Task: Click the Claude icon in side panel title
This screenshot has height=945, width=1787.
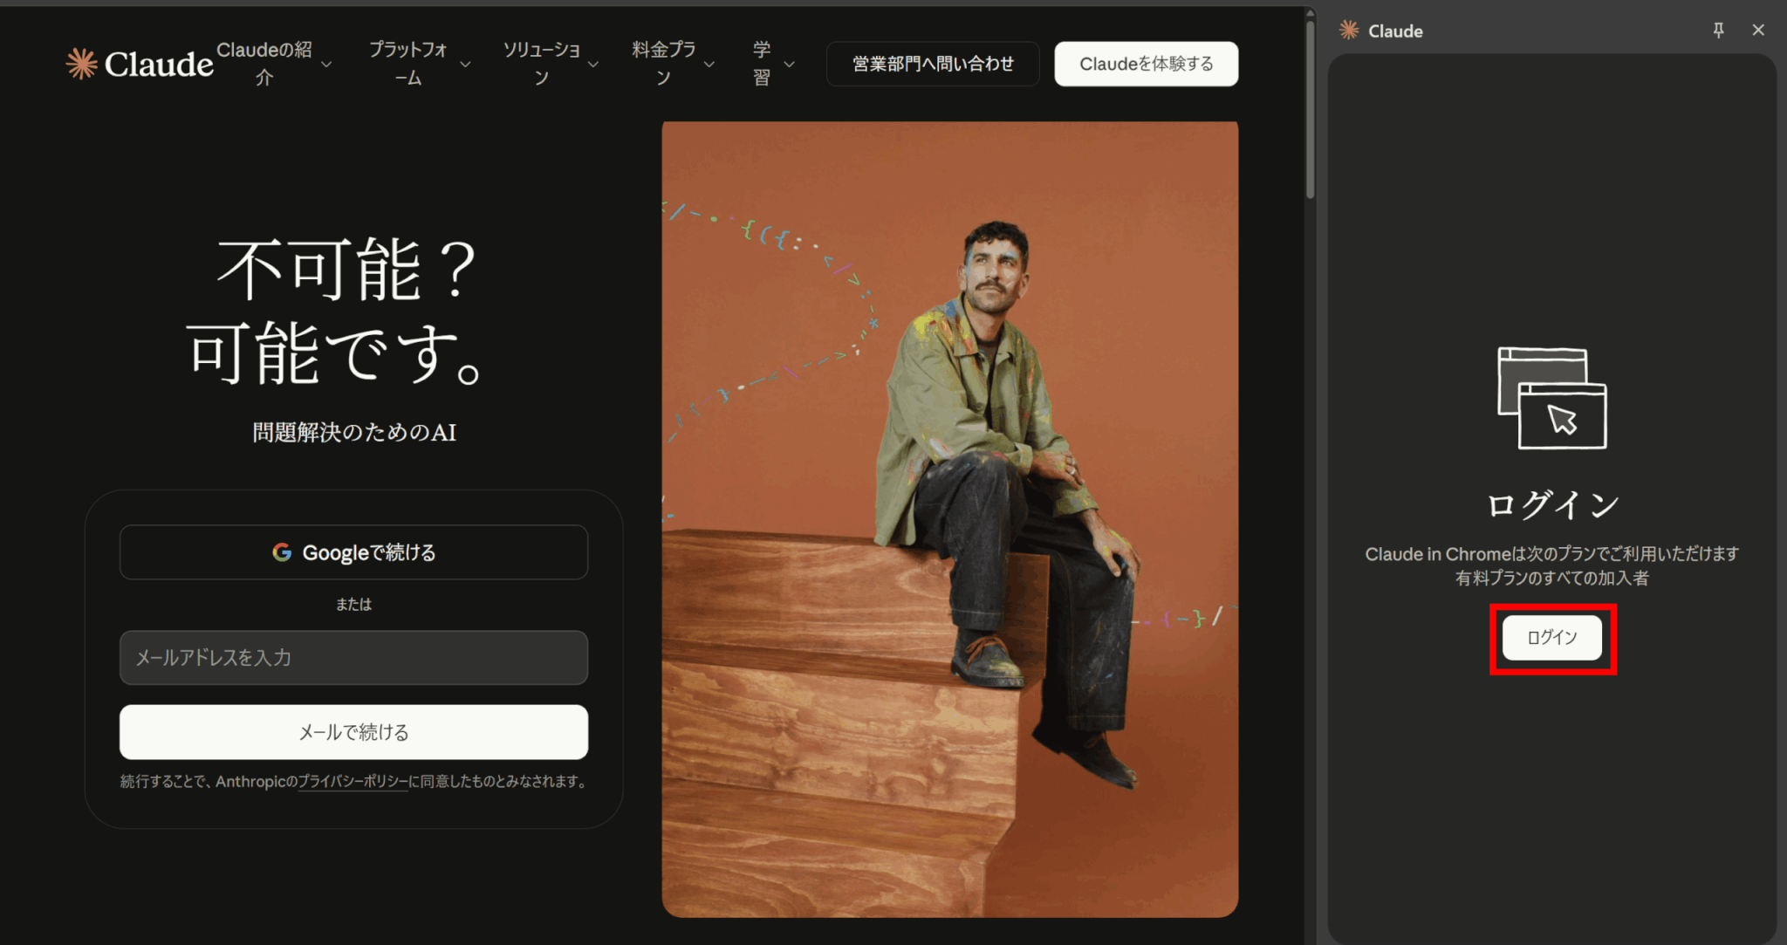Action: coord(1349,31)
